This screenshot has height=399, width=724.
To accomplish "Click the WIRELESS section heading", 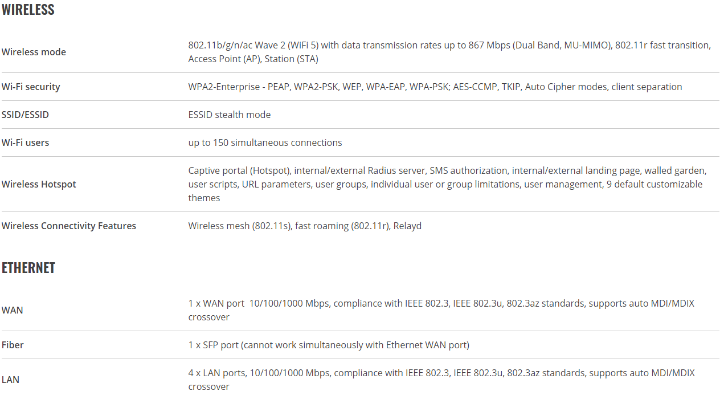I will (28, 10).
